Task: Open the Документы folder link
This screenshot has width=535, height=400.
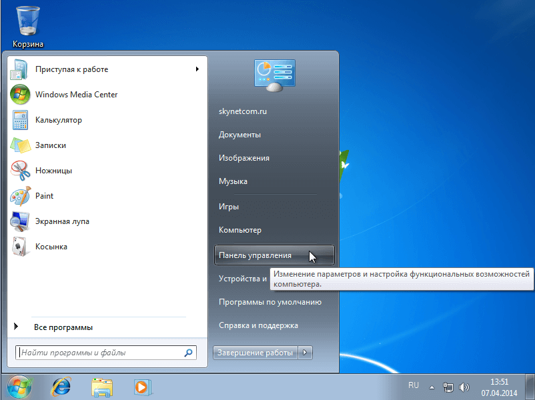Action: click(x=239, y=135)
